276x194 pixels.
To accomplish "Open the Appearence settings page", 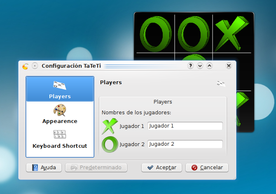I will pos(60,114).
